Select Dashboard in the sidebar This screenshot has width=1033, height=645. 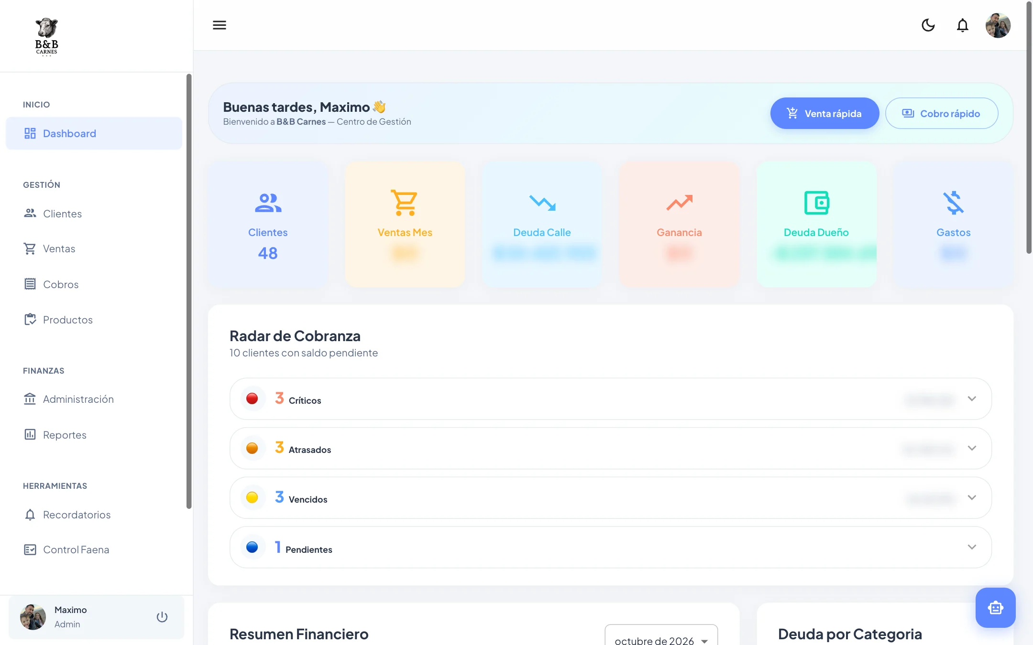(x=94, y=133)
